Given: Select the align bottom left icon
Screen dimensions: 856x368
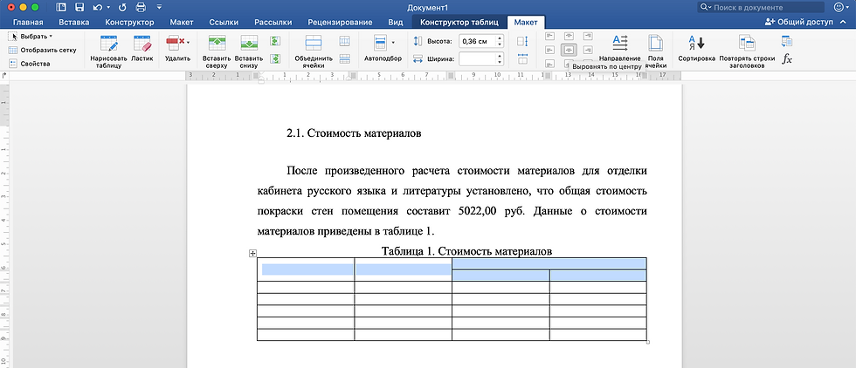Looking at the screenshot, I should [x=550, y=64].
